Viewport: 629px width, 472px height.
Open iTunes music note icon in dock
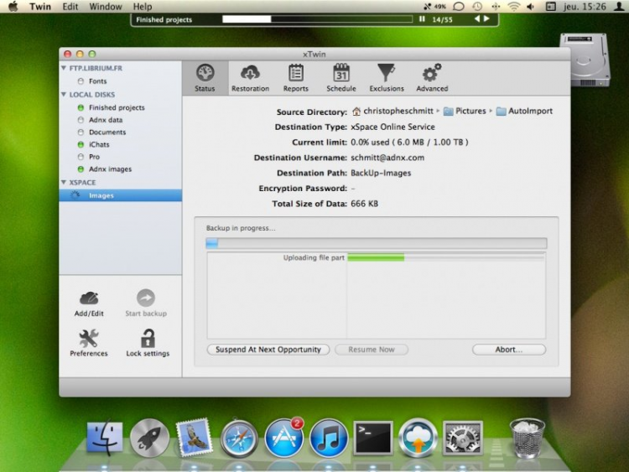(x=328, y=438)
